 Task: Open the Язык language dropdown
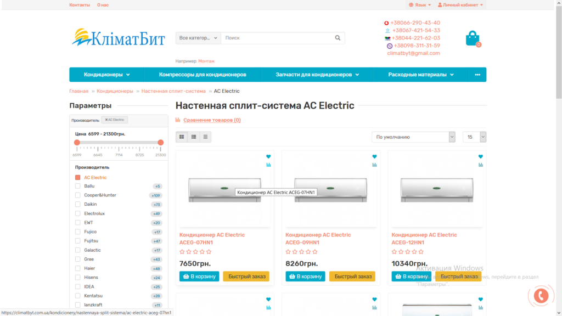[x=420, y=5]
